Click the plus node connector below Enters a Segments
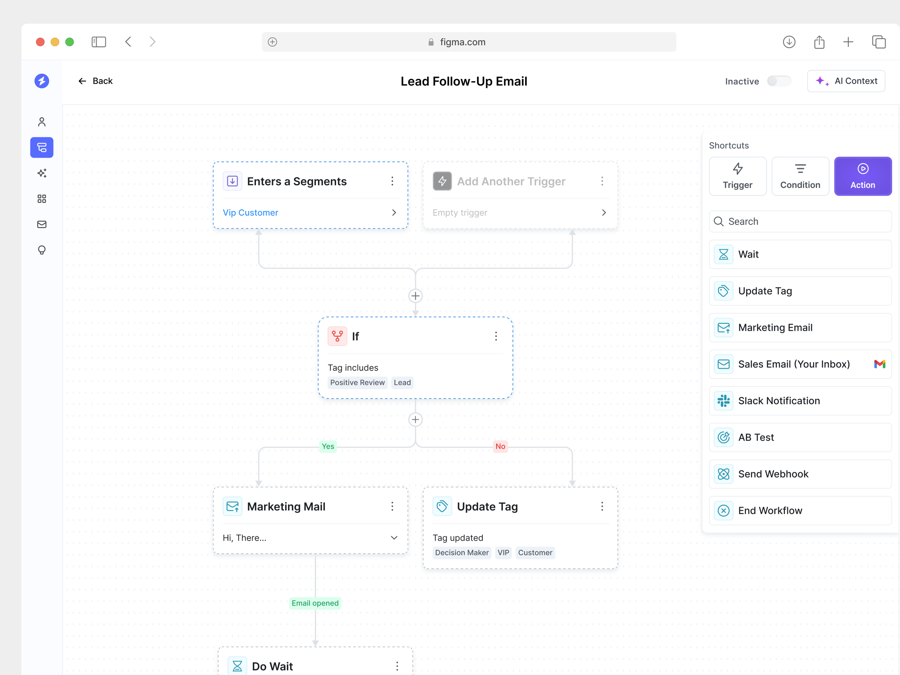 (415, 296)
